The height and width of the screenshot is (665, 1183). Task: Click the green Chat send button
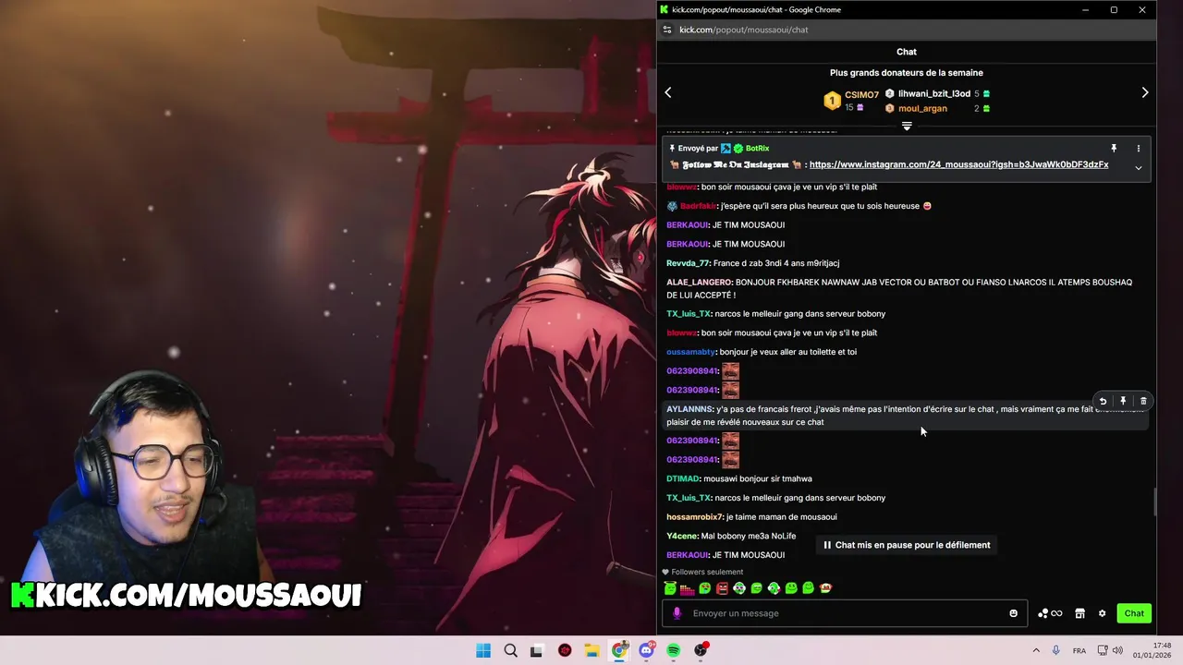pyautogui.click(x=1134, y=613)
